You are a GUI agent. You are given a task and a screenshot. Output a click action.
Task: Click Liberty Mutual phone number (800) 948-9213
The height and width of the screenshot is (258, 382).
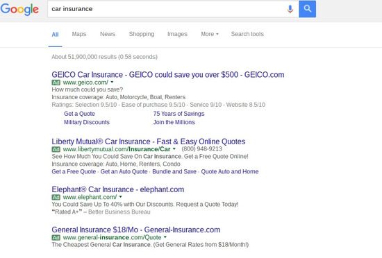(x=202, y=149)
